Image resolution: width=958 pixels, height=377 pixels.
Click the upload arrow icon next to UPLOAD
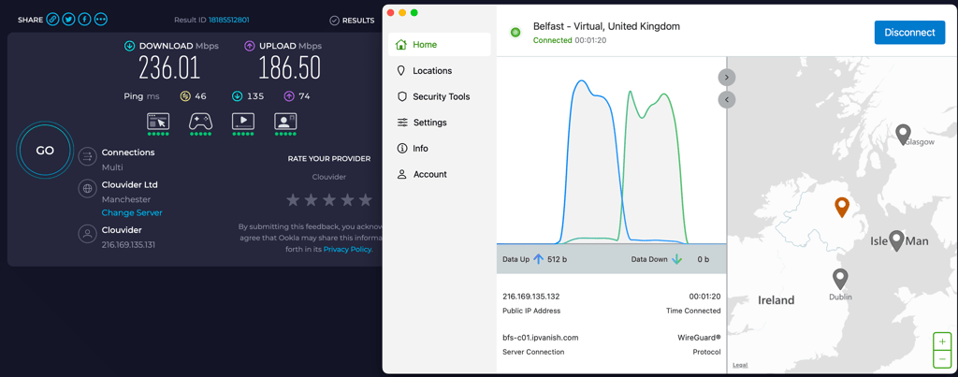tap(249, 46)
